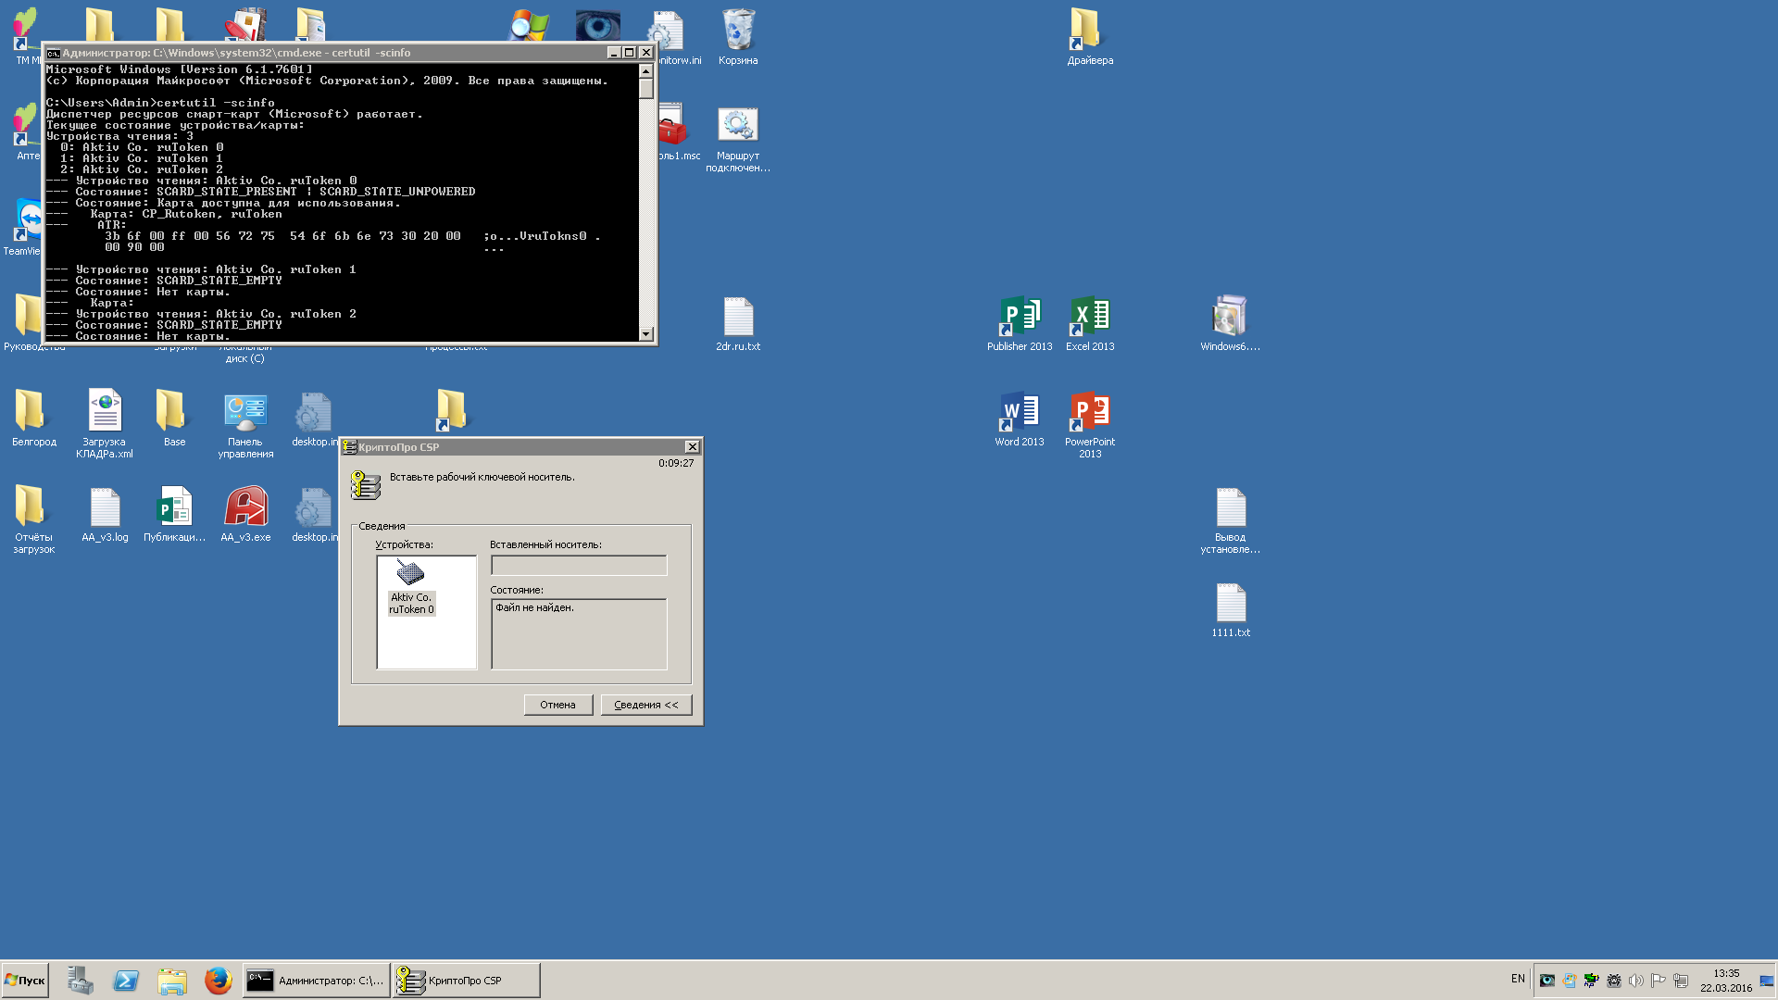Launch Firefox from the taskbar

[218, 980]
